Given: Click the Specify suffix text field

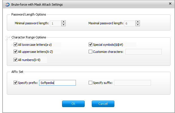Looking at the screenshot, I should point(133,83).
